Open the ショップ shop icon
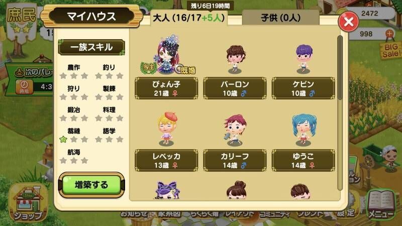 click(29, 203)
